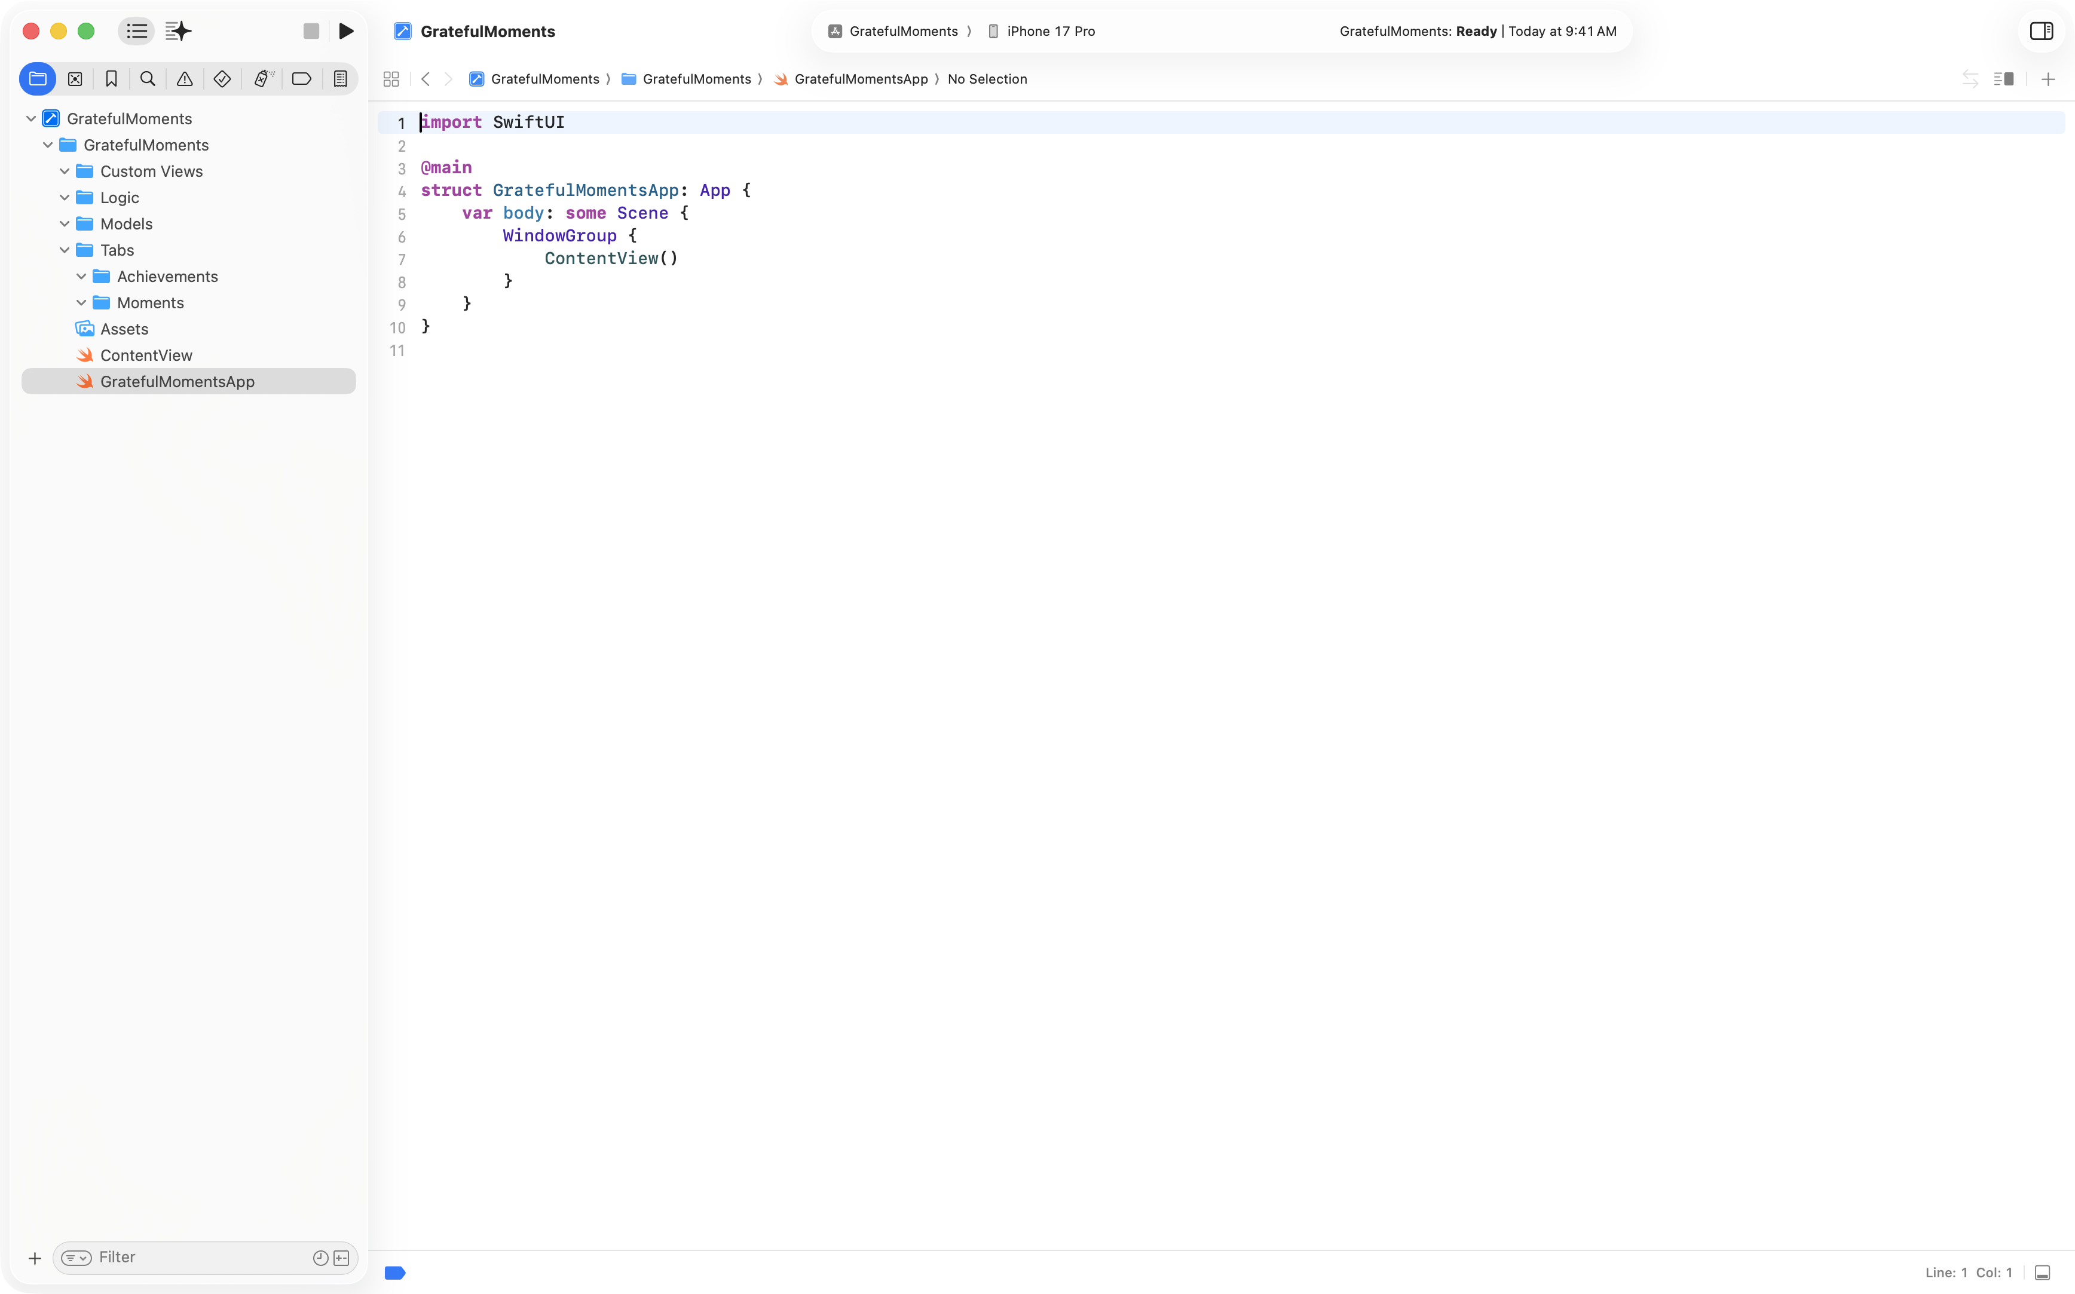Screen dimensions: 2075x1294
Task: Collapse the Achievements folder
Action: [82, 277]
